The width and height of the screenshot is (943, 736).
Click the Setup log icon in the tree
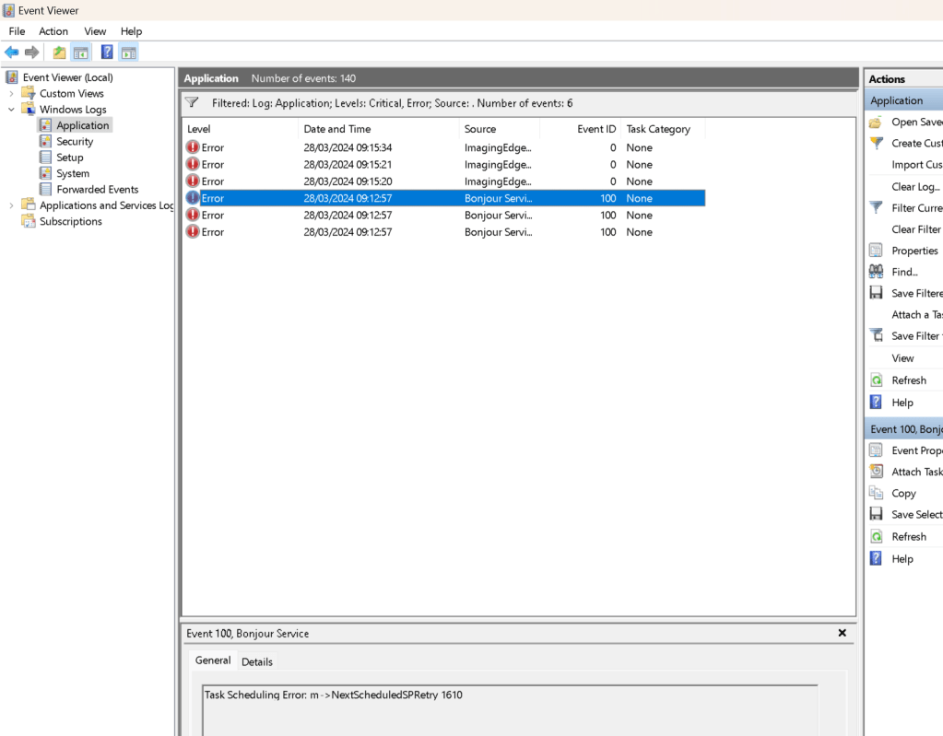click(x=46, y=158)
